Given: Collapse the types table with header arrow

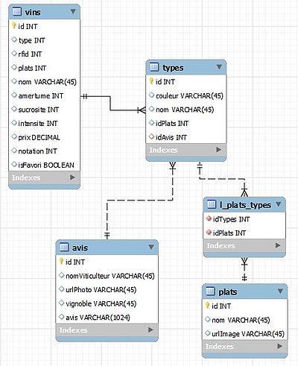Looking at the screenshot, I should coord(219,67).
